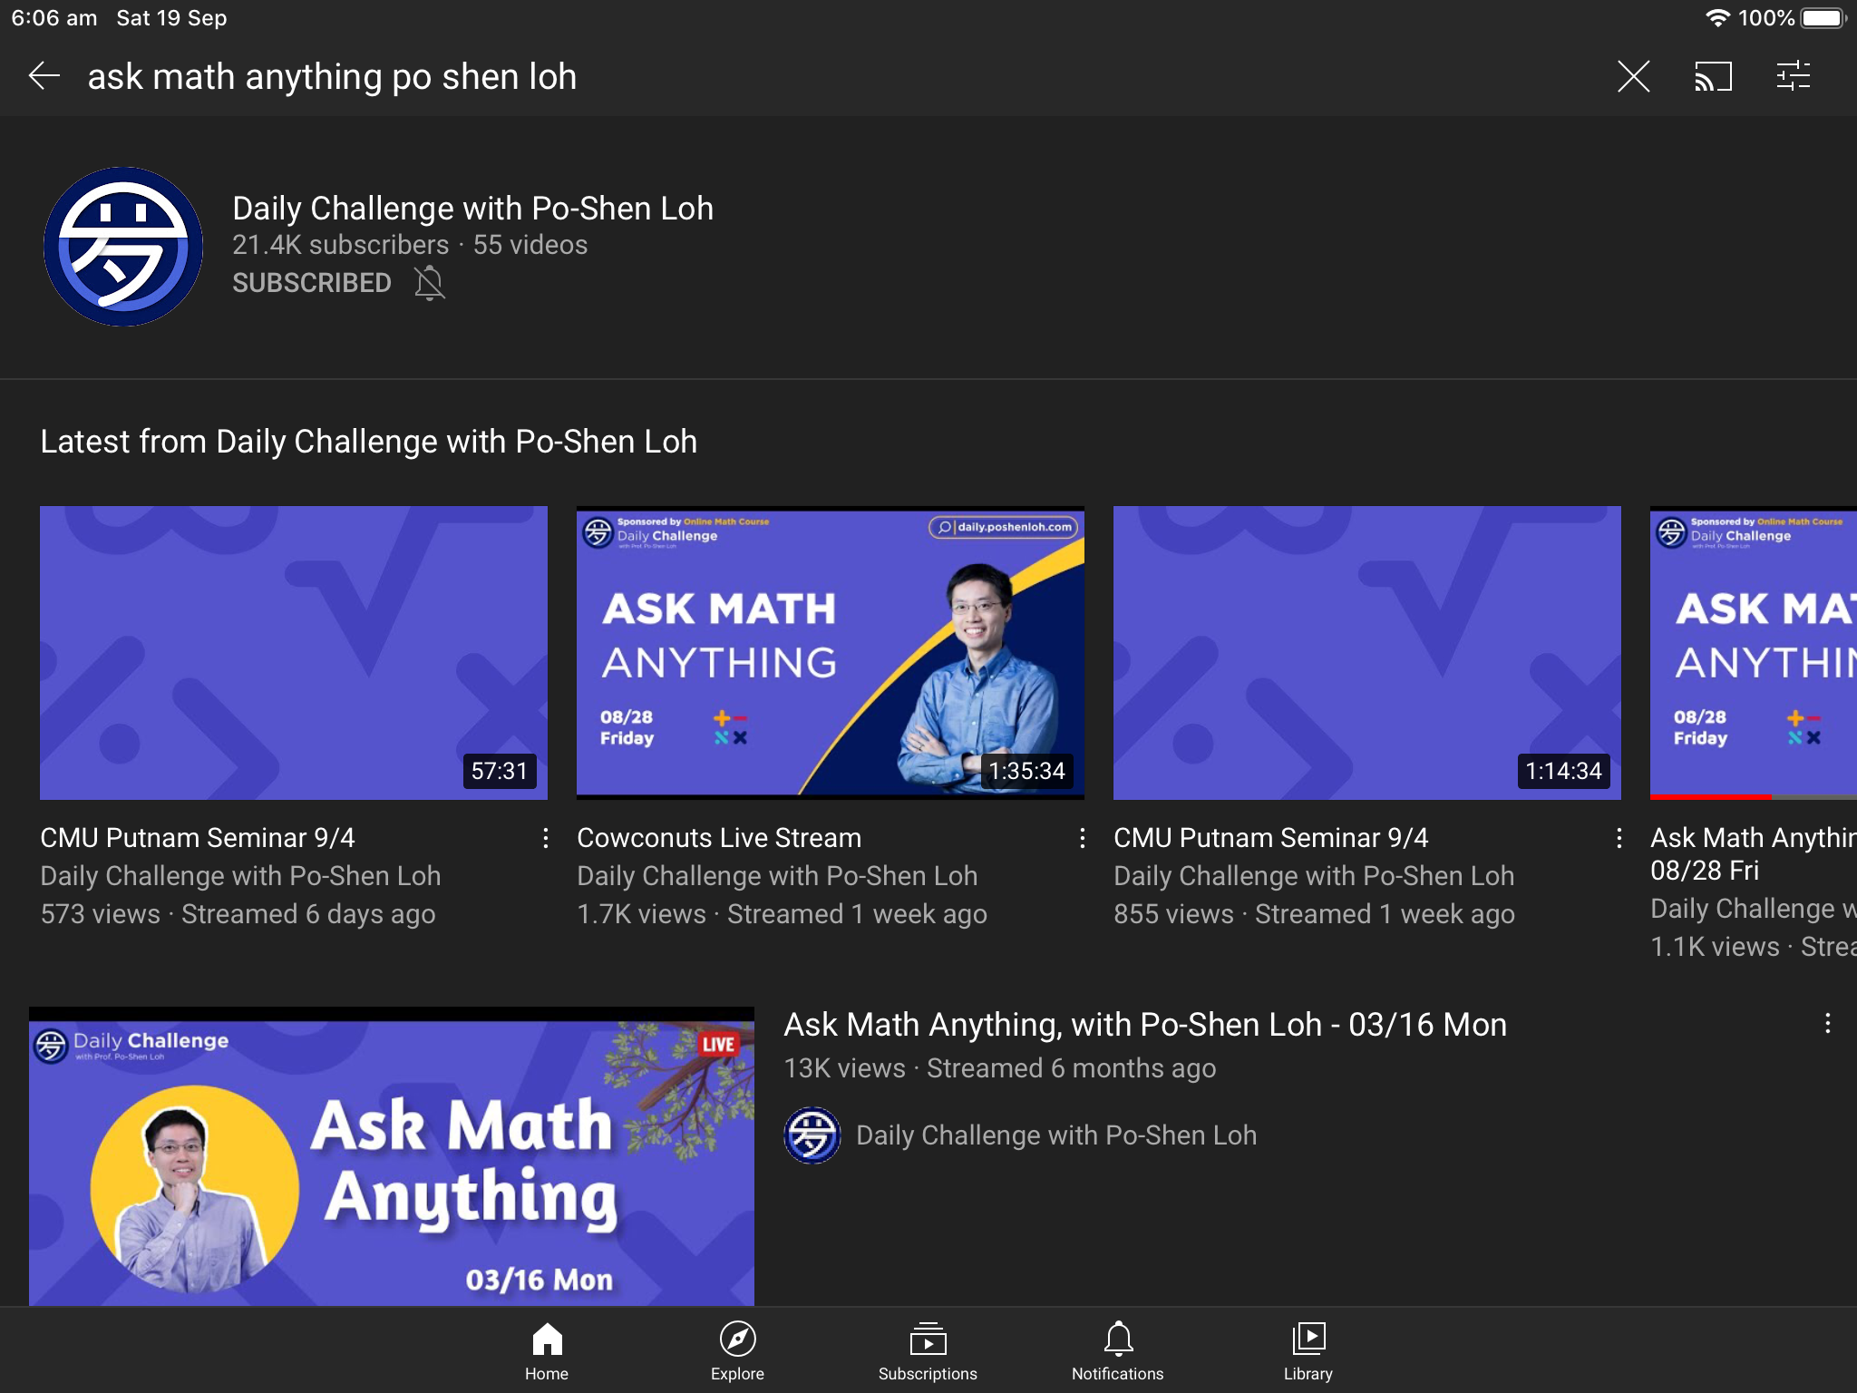The height and width of the screenshot is (1393, 1857).
Task: Toggle notification bell for channel
Action: [430, 283]
